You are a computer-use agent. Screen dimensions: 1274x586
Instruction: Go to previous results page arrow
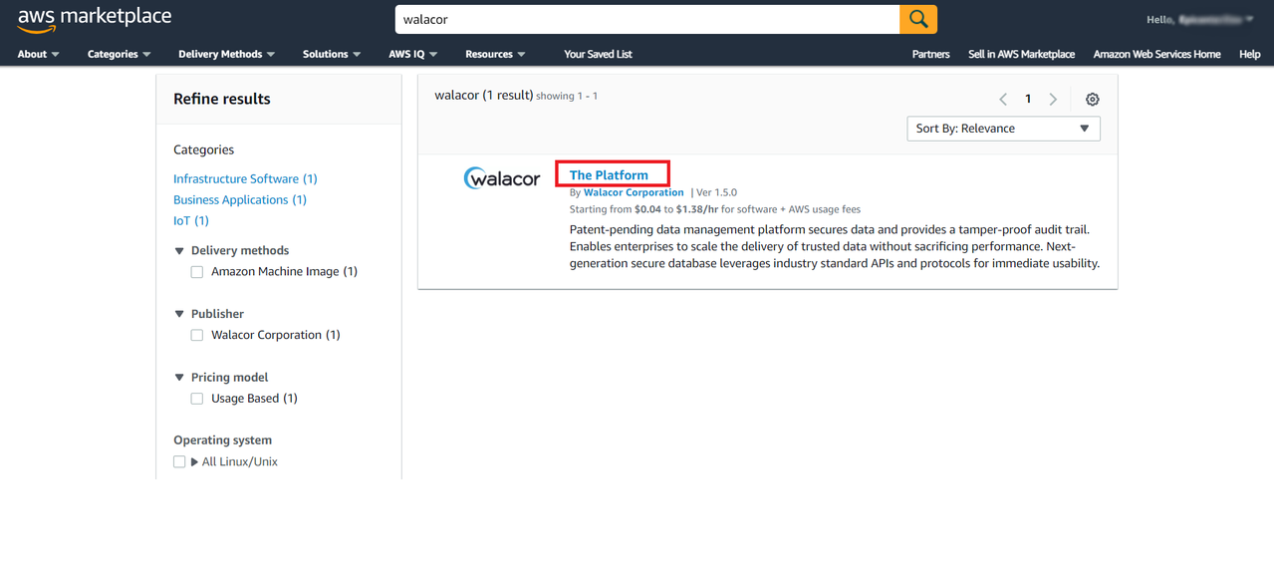1003,100
